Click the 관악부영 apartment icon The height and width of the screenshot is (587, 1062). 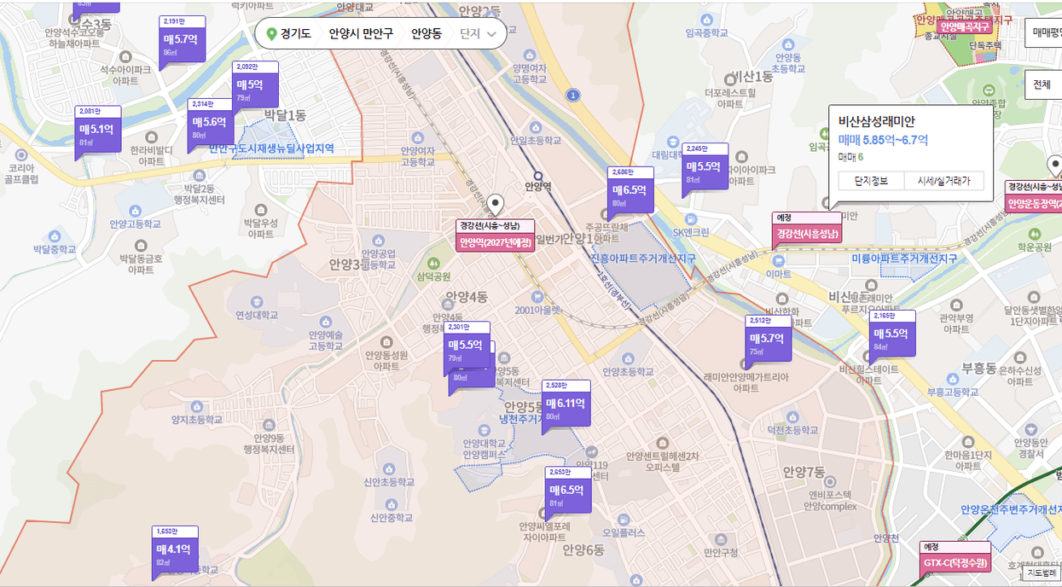coord(956,305)
